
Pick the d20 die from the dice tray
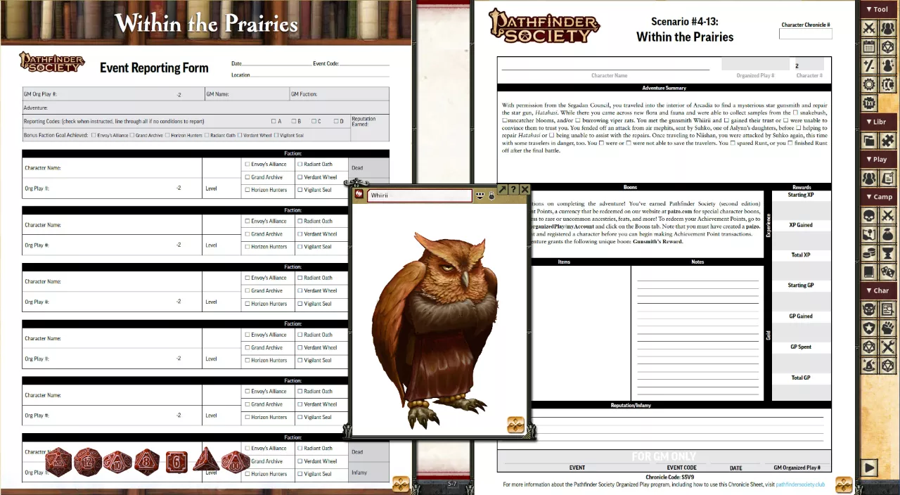[58, 462]
